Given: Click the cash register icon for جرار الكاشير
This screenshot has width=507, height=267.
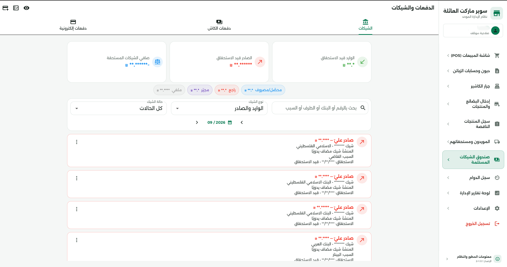Looking at the screenshot, I should click(497, 86).
